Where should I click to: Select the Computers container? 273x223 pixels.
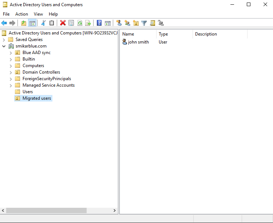click(33, 66)
